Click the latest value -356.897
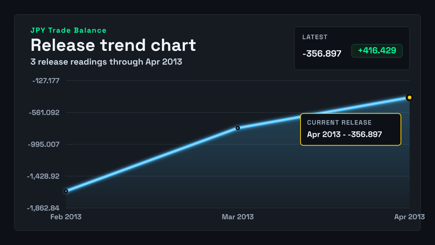The width and height of the screenshot is (435, 245). (x=322, y=54)
